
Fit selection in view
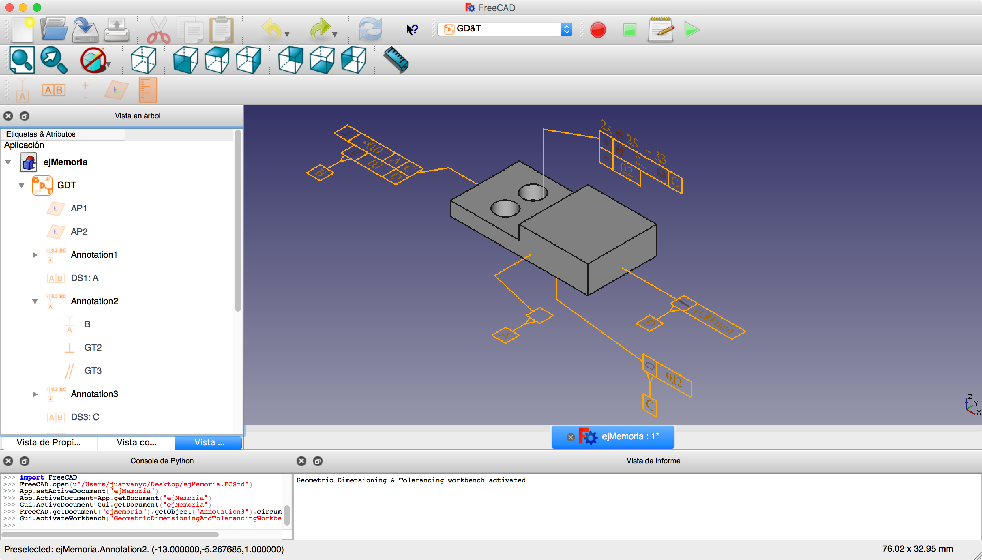54,60
